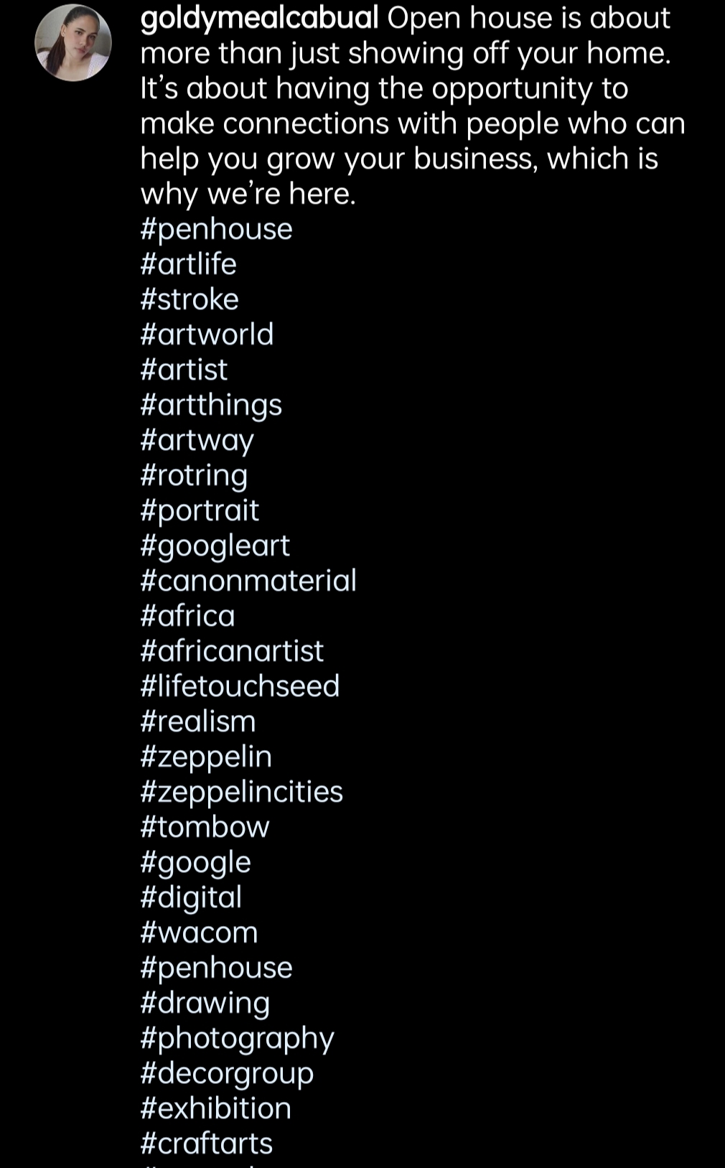
Task: Tap the #lifetouchseed hashtag
Action: coord(240,686)
